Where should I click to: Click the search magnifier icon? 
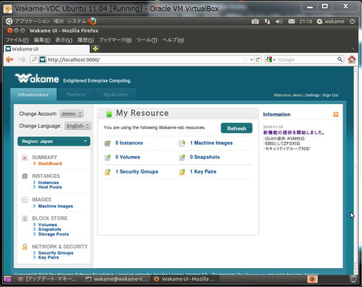point(340,59)
